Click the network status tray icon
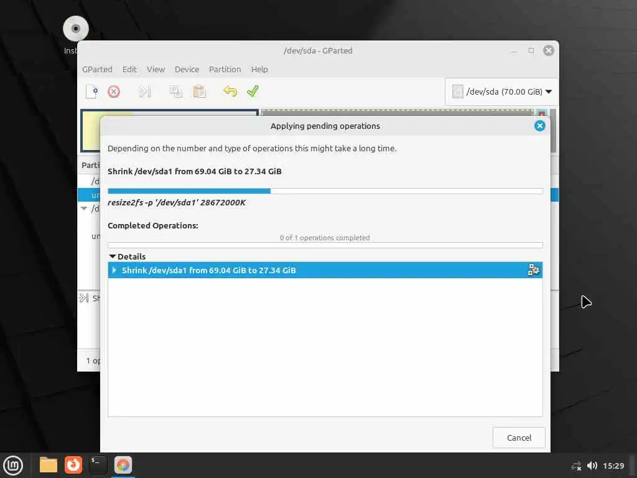Screen dimensions: 637x478 pyautogui.click(x=576, y=466)
